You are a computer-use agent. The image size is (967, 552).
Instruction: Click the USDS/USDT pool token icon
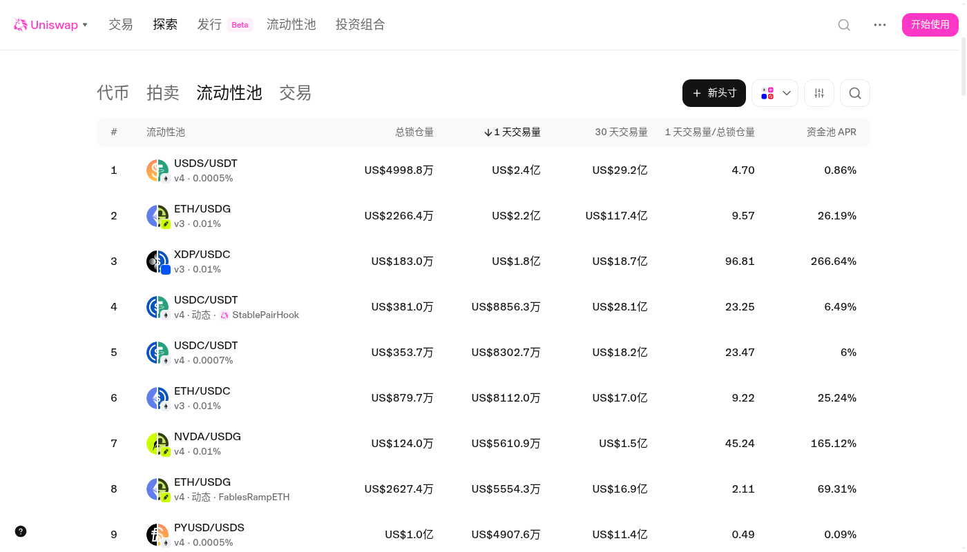click(x=157, y=170)
